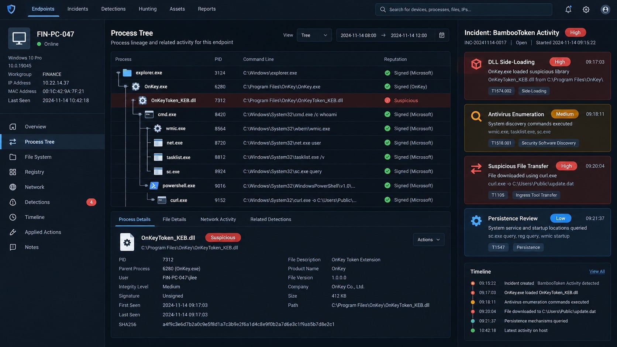Click the Antivirus Enumeration magnifier icon
The image size is (617, 347).
pyautogui.click(x=476, y=117)
